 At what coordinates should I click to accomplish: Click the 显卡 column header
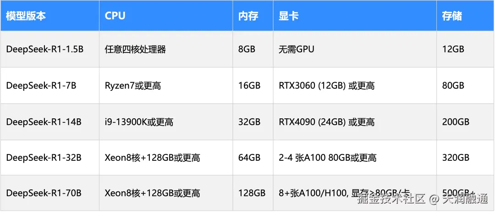tap(355, 16)
